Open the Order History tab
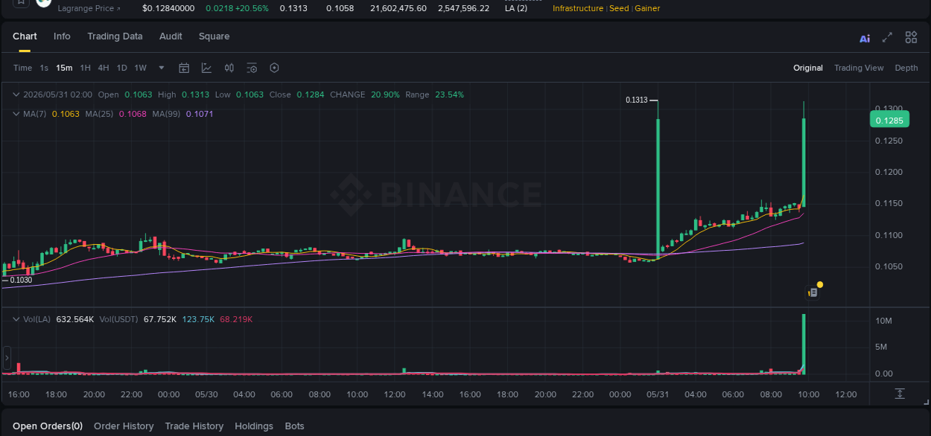931x436 pixels. (x=124, y=426)
